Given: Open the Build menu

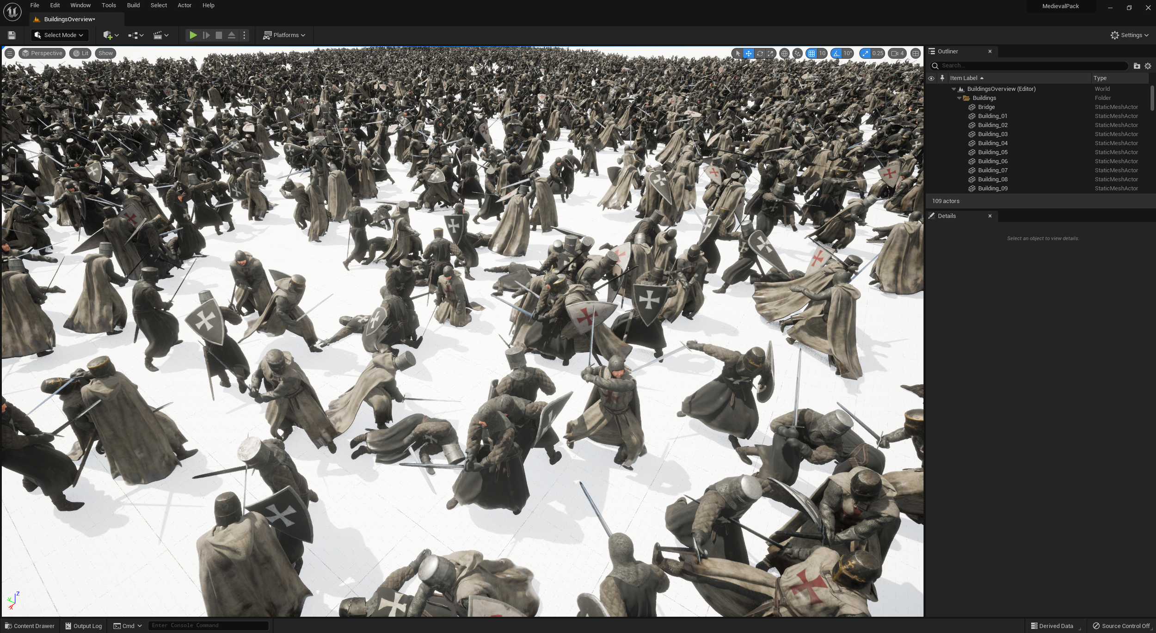Looking at the screenshot, I should click(133, 6).
